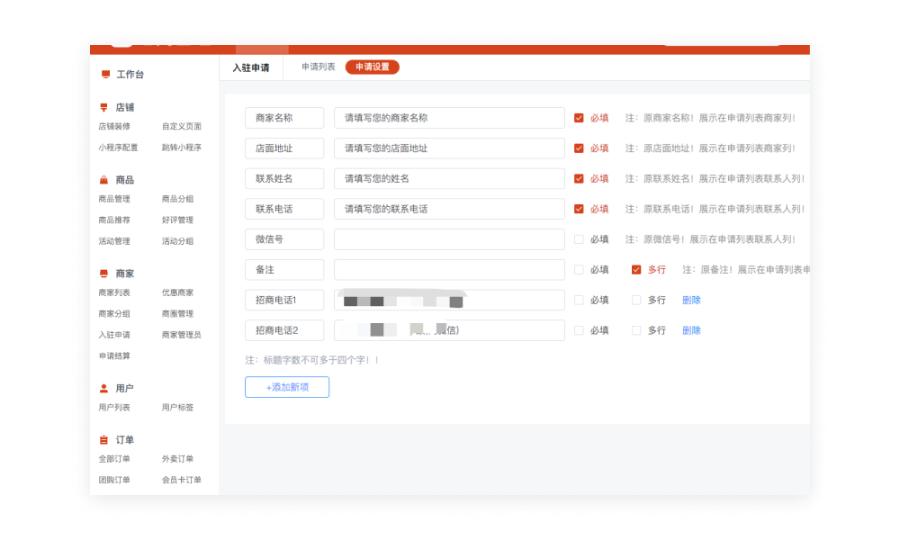Select the 订单 order section icon

pyautogui.click(x=103, y=439)
